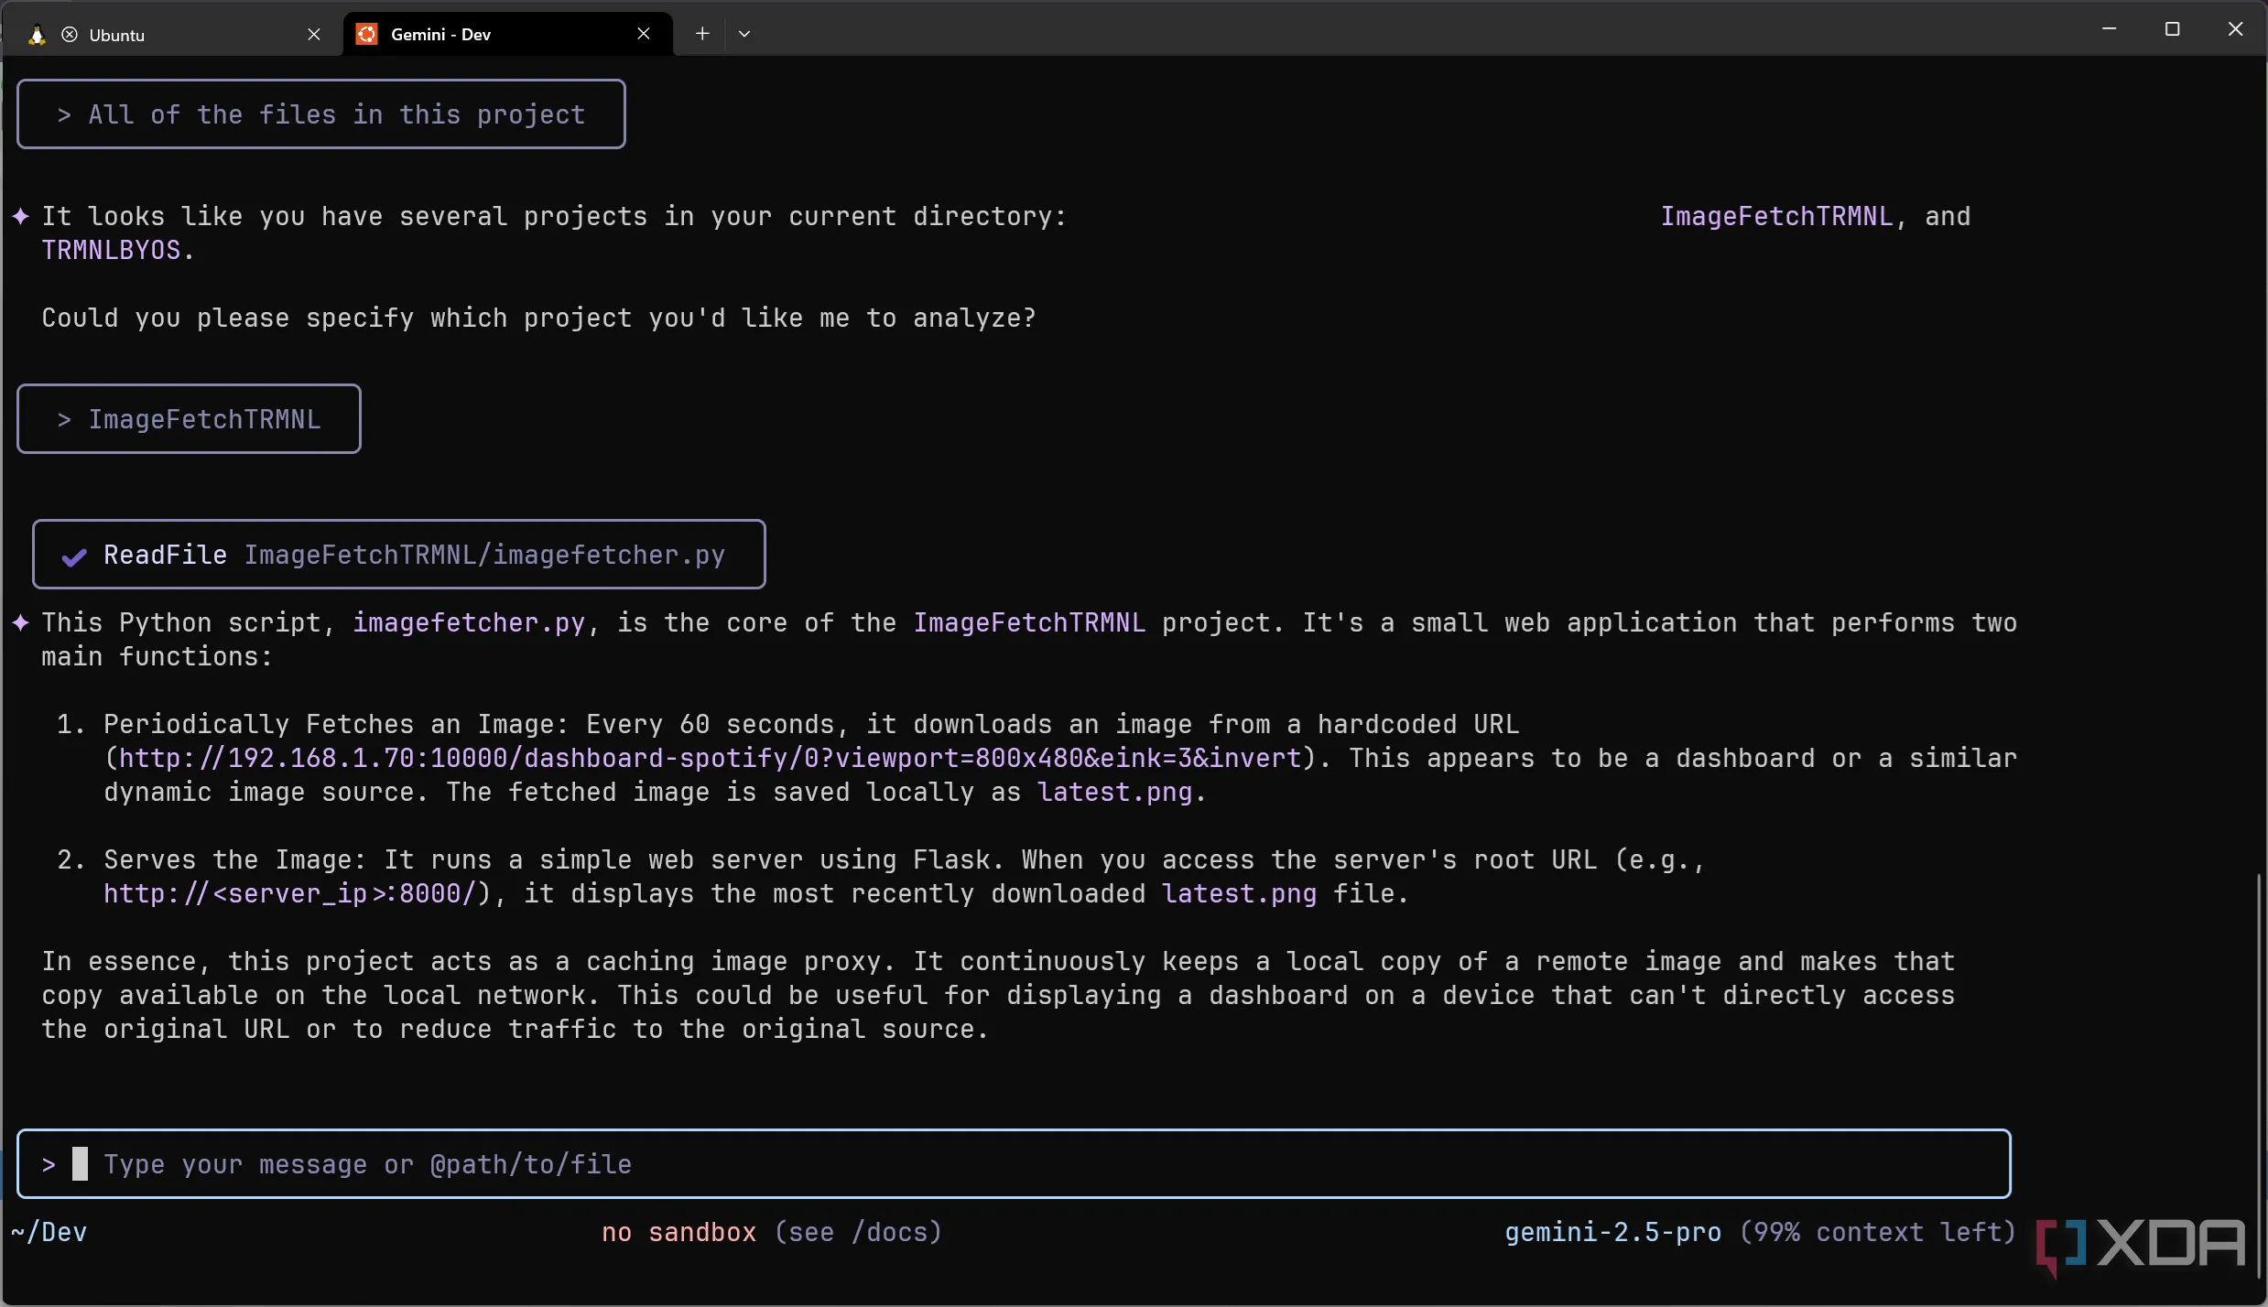This screenshot has width=2268, height=1307.
Task: Click the 'ImageFetchTRMNL' user prompt box
Action: point(189,419)
